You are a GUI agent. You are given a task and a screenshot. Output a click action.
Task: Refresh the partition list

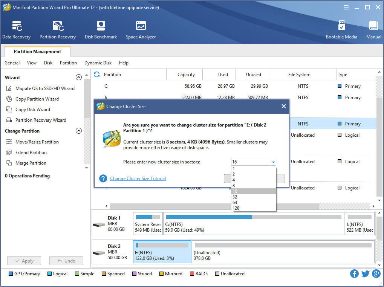tap(97, 74)
